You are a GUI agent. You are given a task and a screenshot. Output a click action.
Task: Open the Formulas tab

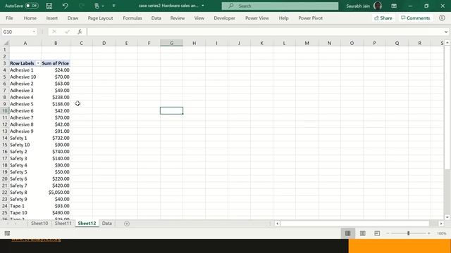point(132,18)
